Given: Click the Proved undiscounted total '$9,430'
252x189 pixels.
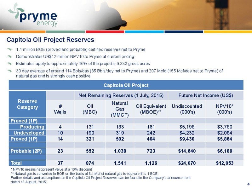Looking at the screenshot, I should (187, 139).
